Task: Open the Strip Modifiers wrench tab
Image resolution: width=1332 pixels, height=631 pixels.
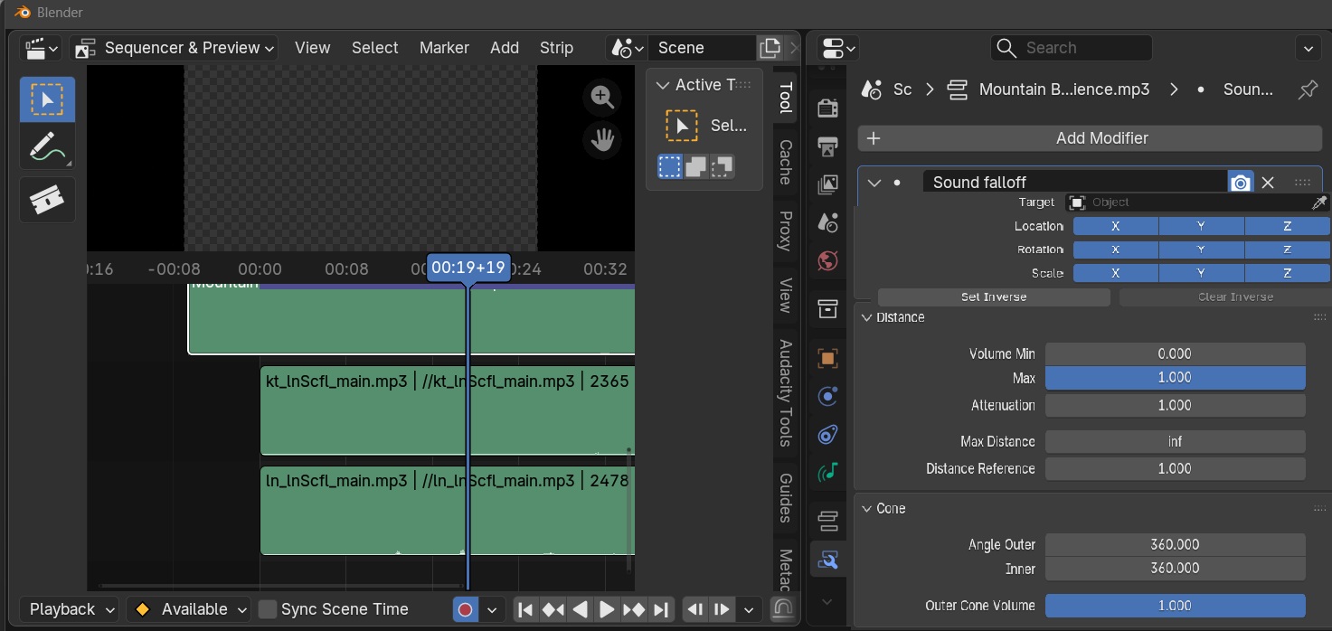Action: click(x=827, y=560)
